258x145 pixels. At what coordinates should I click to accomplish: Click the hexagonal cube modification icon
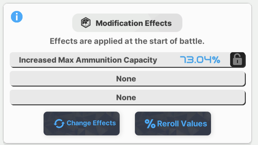[x=86, y=23]
